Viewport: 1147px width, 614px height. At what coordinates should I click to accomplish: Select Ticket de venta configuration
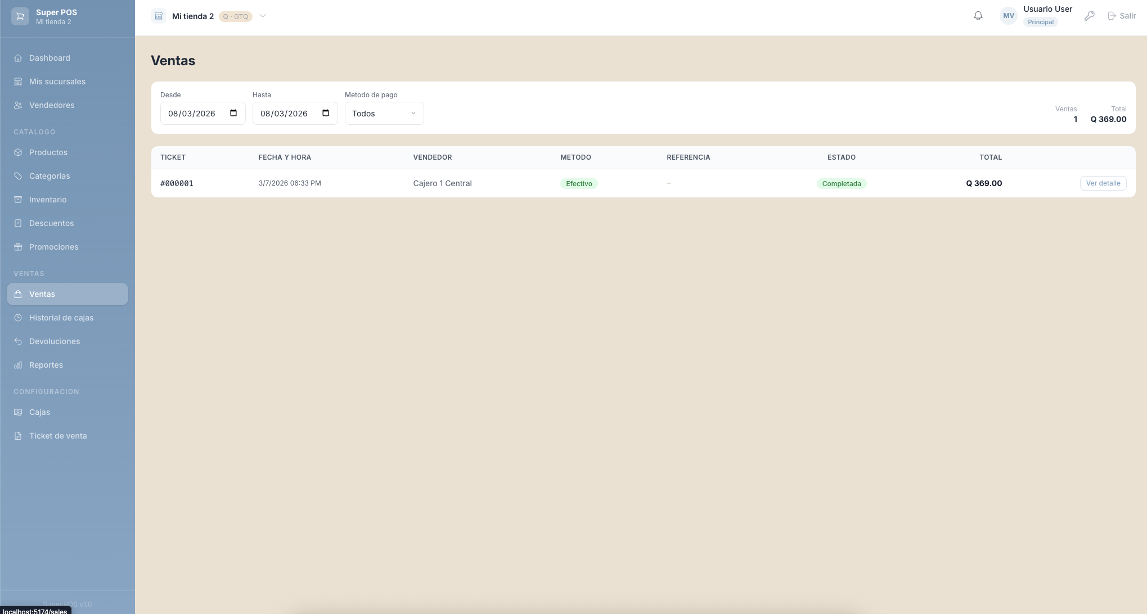click(x=58, y=436)
